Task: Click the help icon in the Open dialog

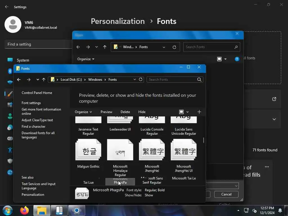Action: click(237, 59)
